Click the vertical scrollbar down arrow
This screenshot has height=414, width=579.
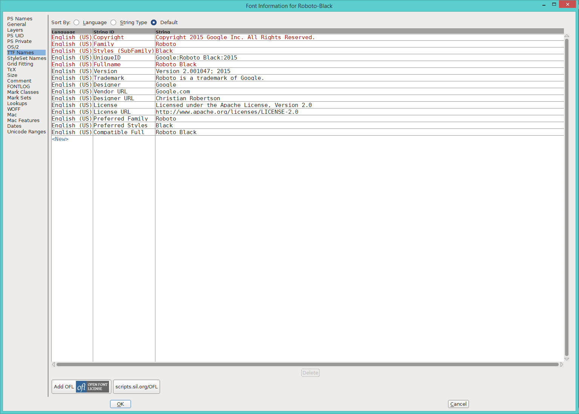tap(567, 359)
